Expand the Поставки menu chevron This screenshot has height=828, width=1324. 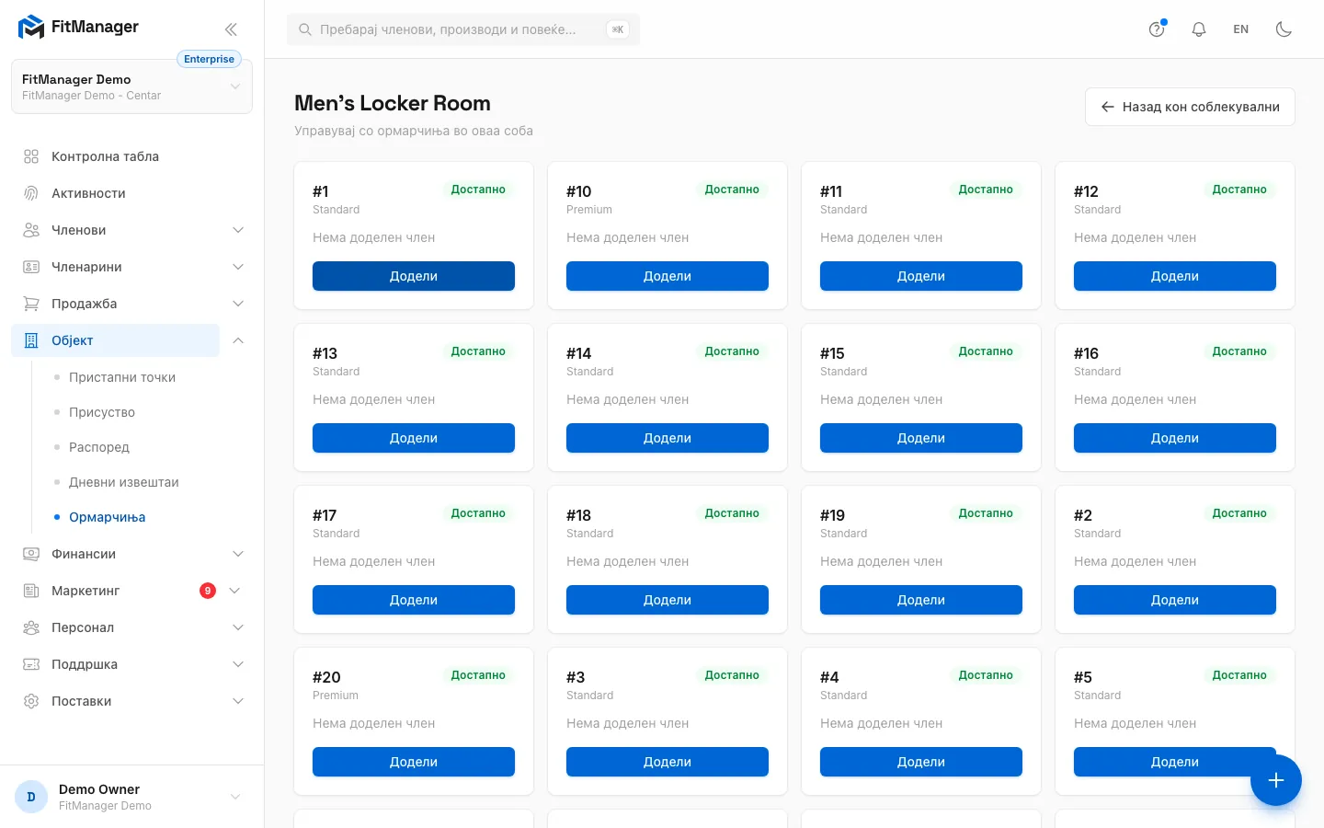pyautogui.click(x=238, y=701)
